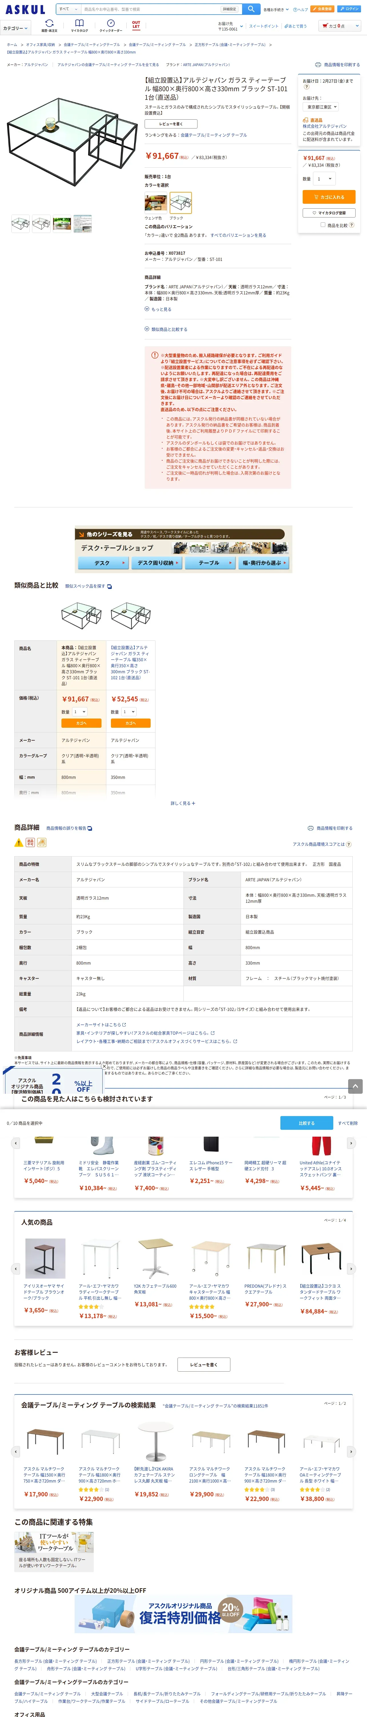Click right arrow of compared-products carousel
The image size is (367, 1717).
(x=351, y=1143)
